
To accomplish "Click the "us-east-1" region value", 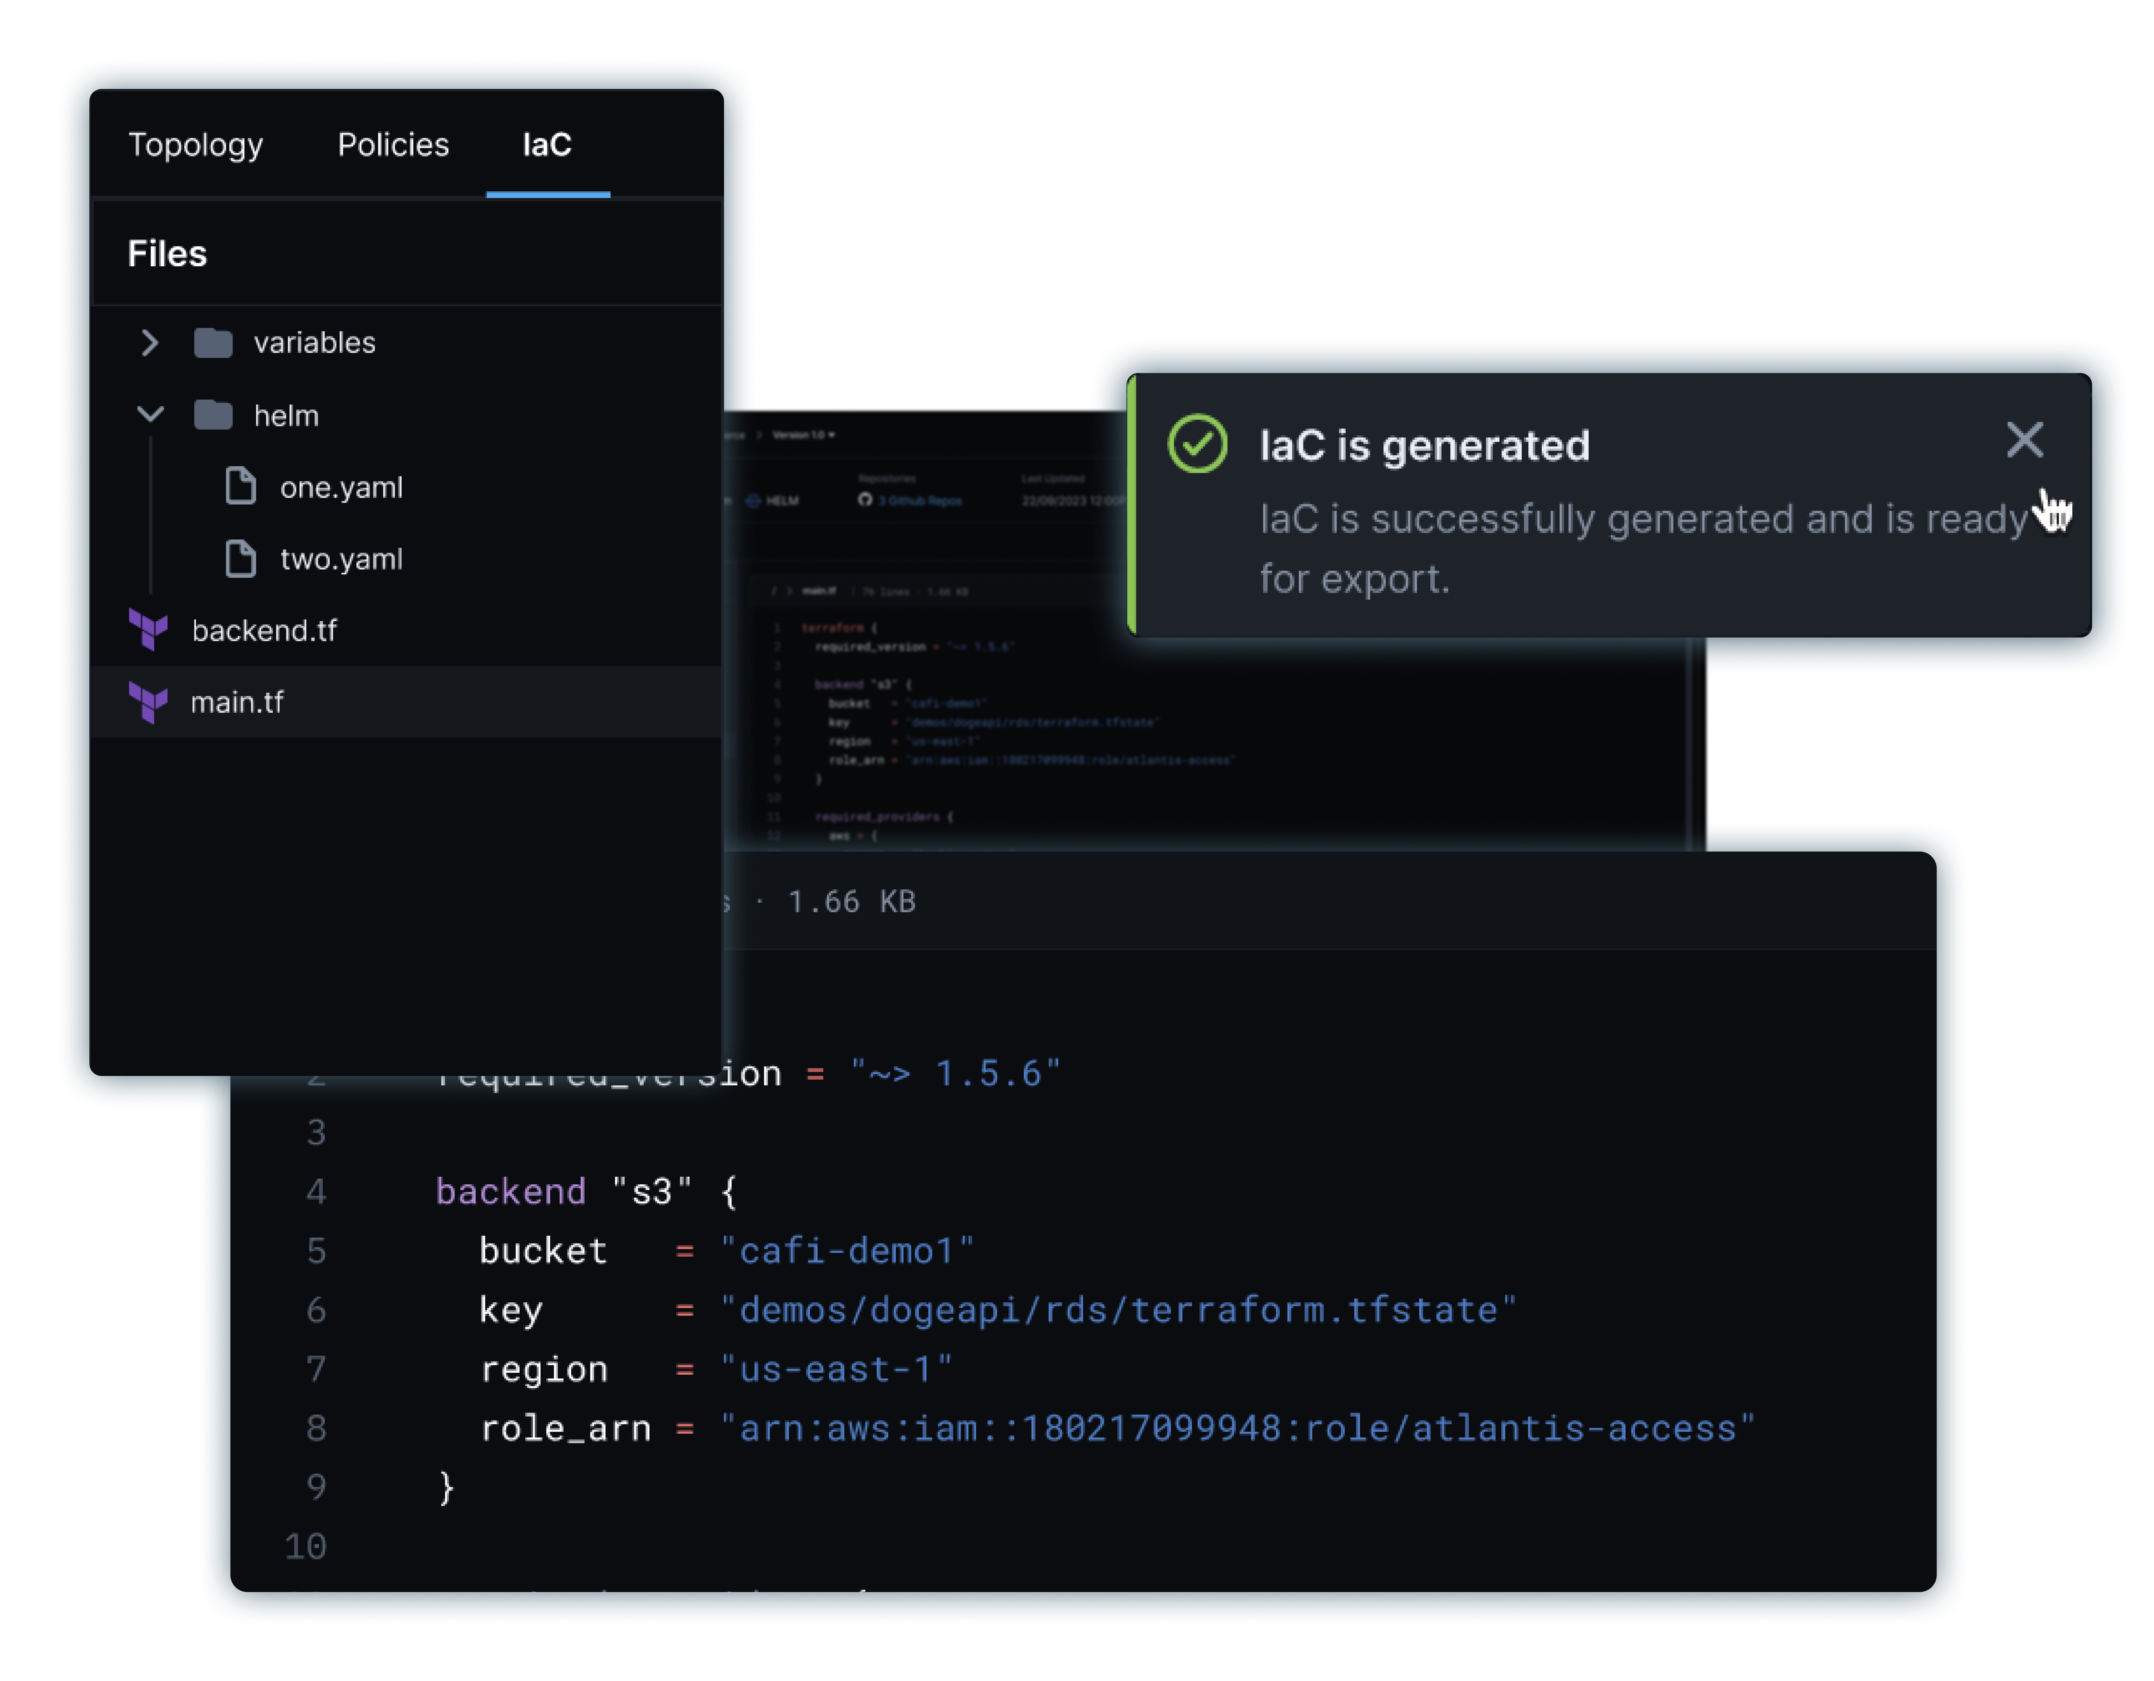I will tap(836, 1369).
